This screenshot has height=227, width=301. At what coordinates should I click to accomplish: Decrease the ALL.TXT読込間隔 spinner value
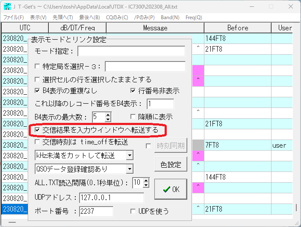tap(146, 185)
